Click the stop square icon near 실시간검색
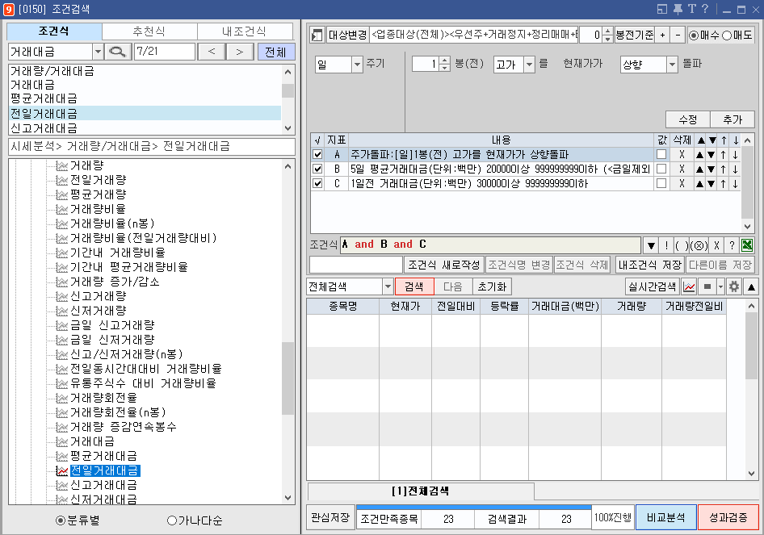Screen dimensions: 764x535 tap(707, 286)
